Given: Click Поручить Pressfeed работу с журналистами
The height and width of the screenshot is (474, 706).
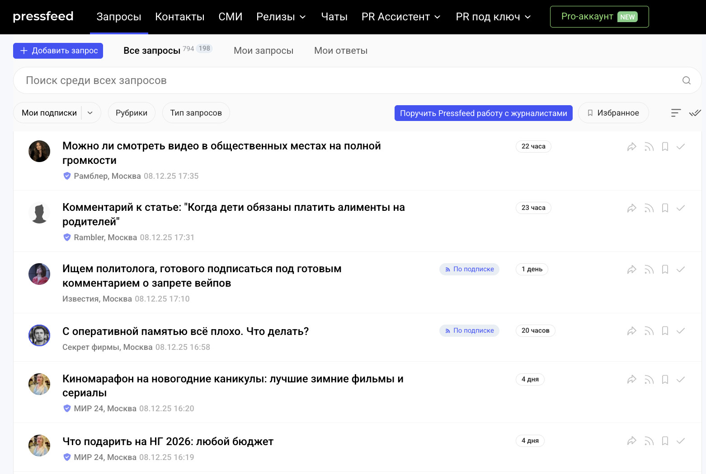Looking at the screenshot, I should click(x=483, y=113).
